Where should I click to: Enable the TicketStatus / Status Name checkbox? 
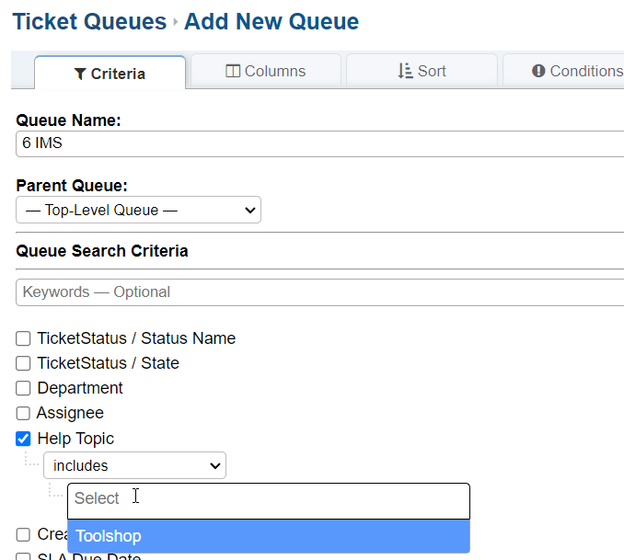tap(24, 338)
